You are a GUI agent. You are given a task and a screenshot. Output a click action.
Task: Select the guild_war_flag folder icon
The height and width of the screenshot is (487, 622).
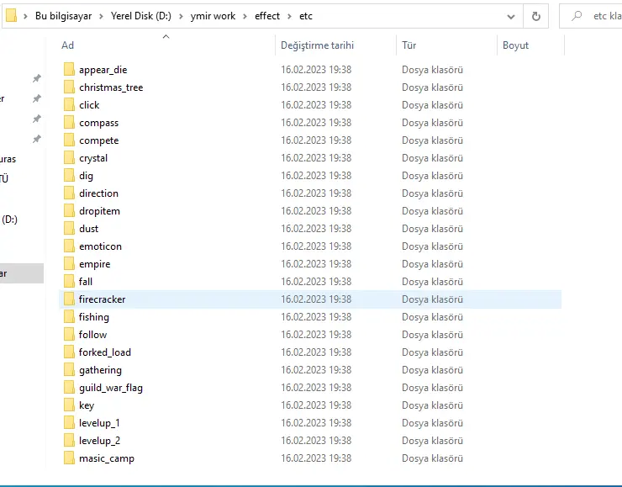(69, 388)
